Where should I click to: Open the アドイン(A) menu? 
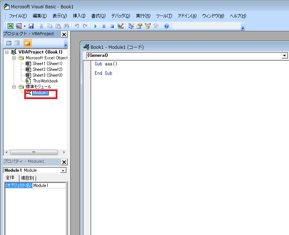click(187, 16)
